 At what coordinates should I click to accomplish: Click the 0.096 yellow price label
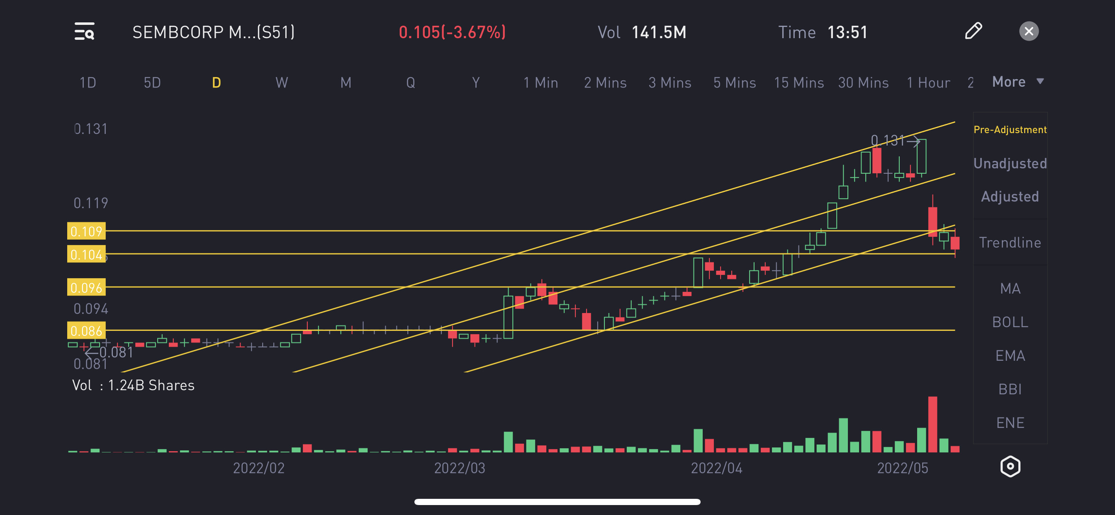(x=86, y=287)
